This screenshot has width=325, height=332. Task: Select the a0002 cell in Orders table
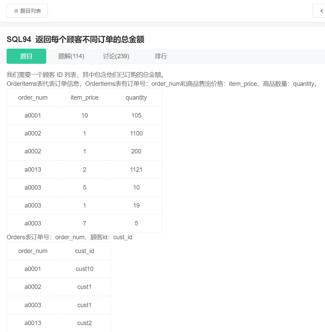[33, 287]
